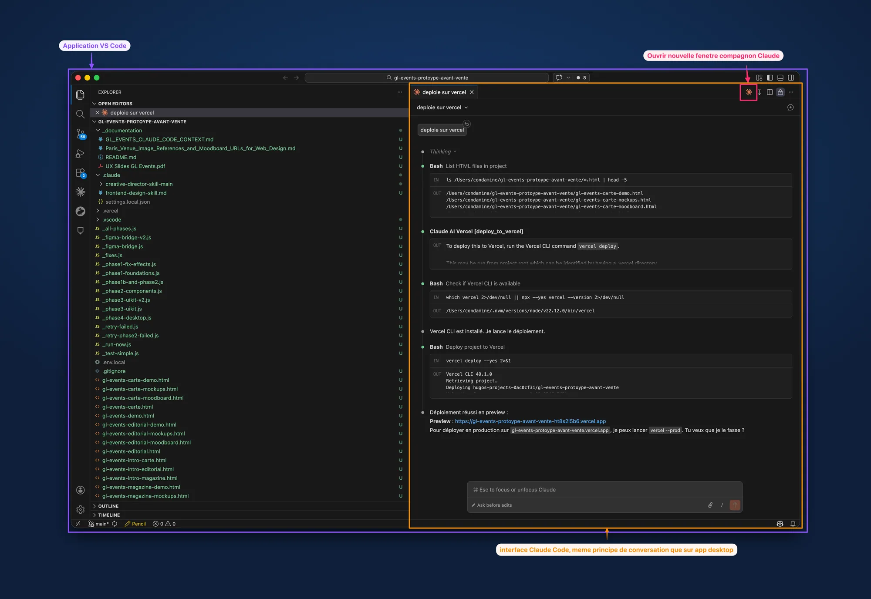Screen dimensions: 871x599
Task: Open Explorer Views and More Actions menu
Action: click(x=400, y=92)
